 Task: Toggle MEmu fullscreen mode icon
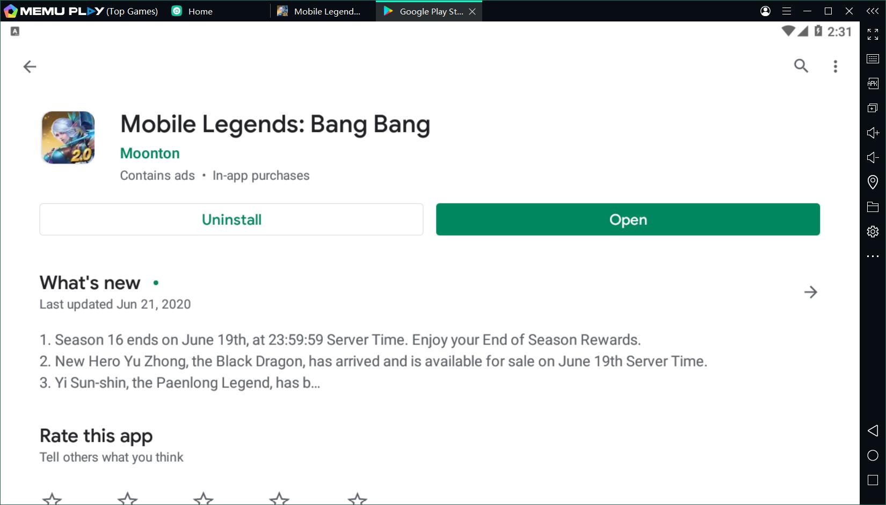click(873, 34)
